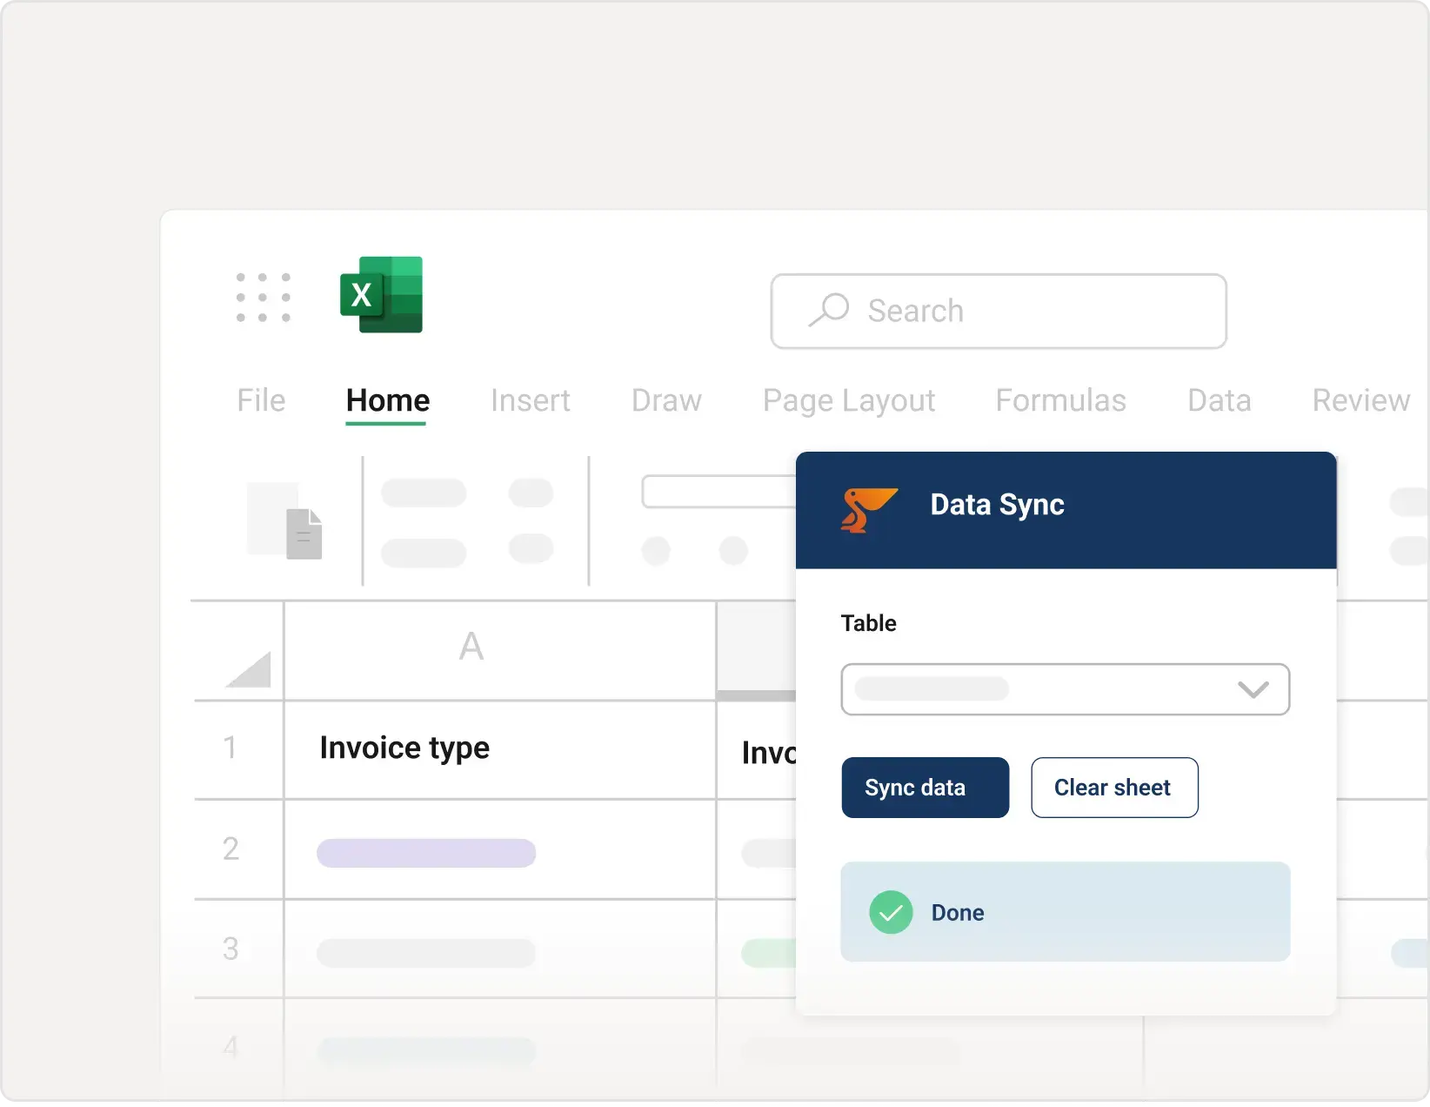Click the Table label in panel
The image size is (1430, 1107).
pos(868,623)
